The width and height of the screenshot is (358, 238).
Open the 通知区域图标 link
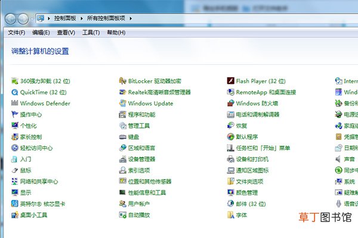[x=252, y=170]
